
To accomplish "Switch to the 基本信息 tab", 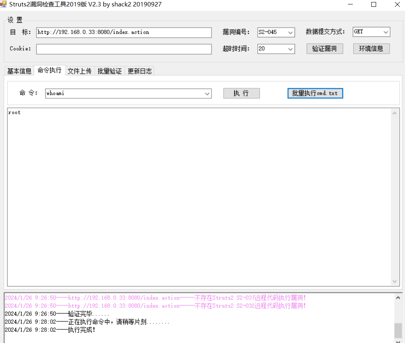I will coord(18,71).
